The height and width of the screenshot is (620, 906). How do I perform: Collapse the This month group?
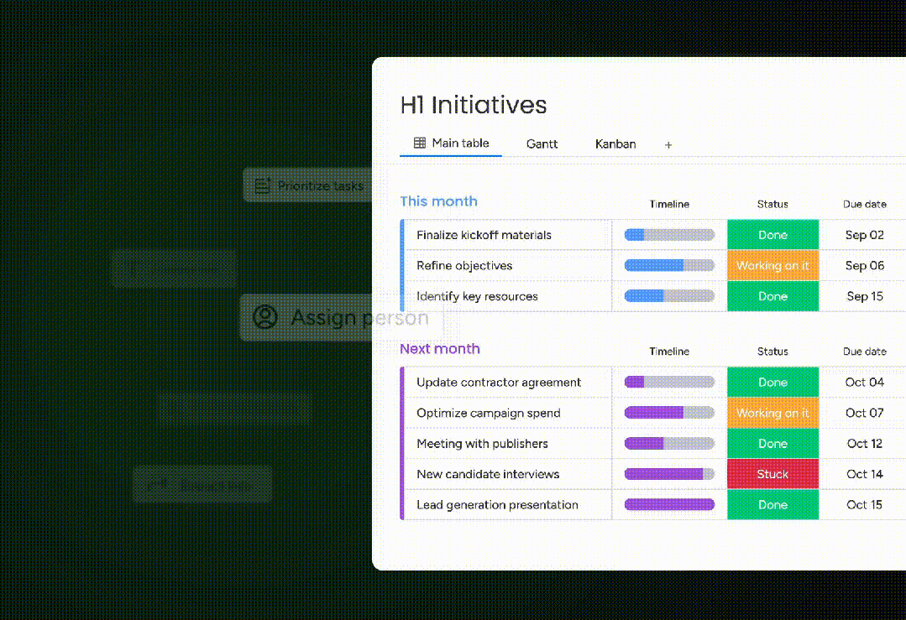click(438, 201)
